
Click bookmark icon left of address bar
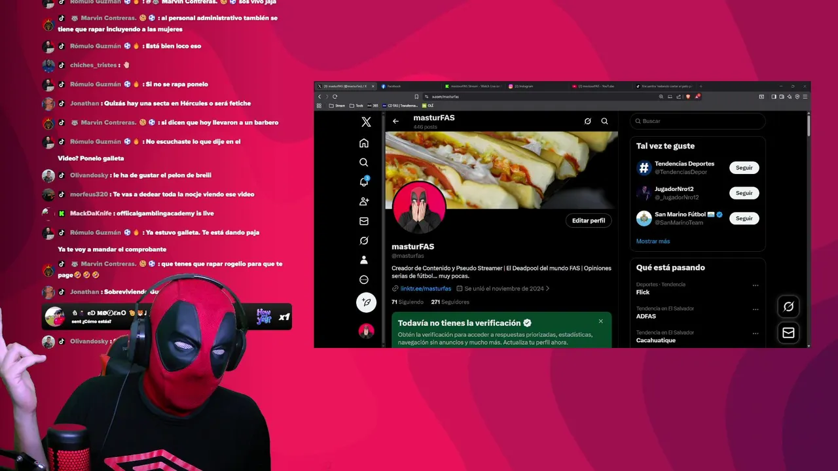(416, 97)
